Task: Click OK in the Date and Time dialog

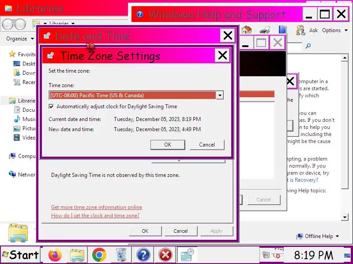Action: 145,231
